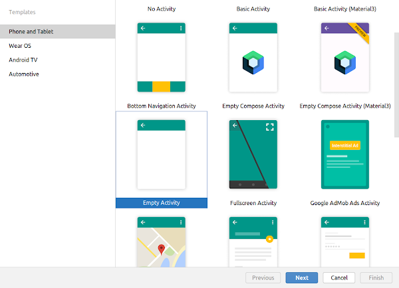
Task: Click the Previous button
Action: pos(263,277)
